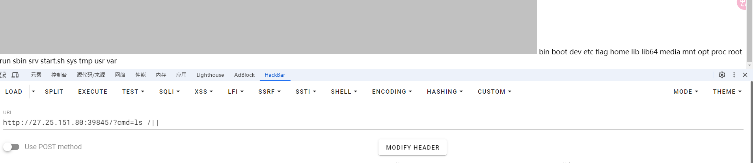Toggle the device toolbar icon
The height and width of the screenshot is (163, 753).
tap(15, 75)
